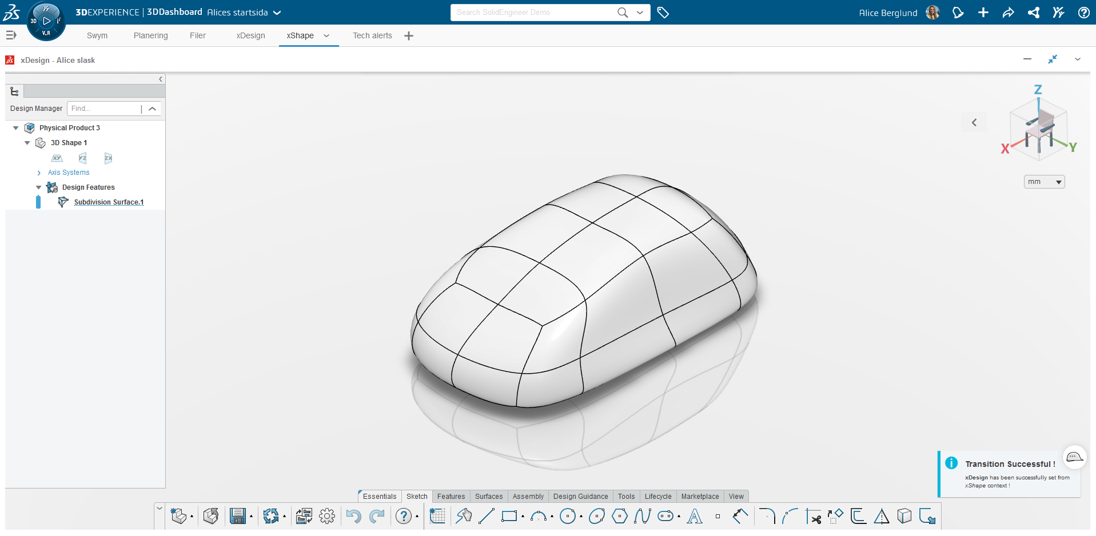
Task: Select the Trim scissors tool
Action: coord(813,516)
